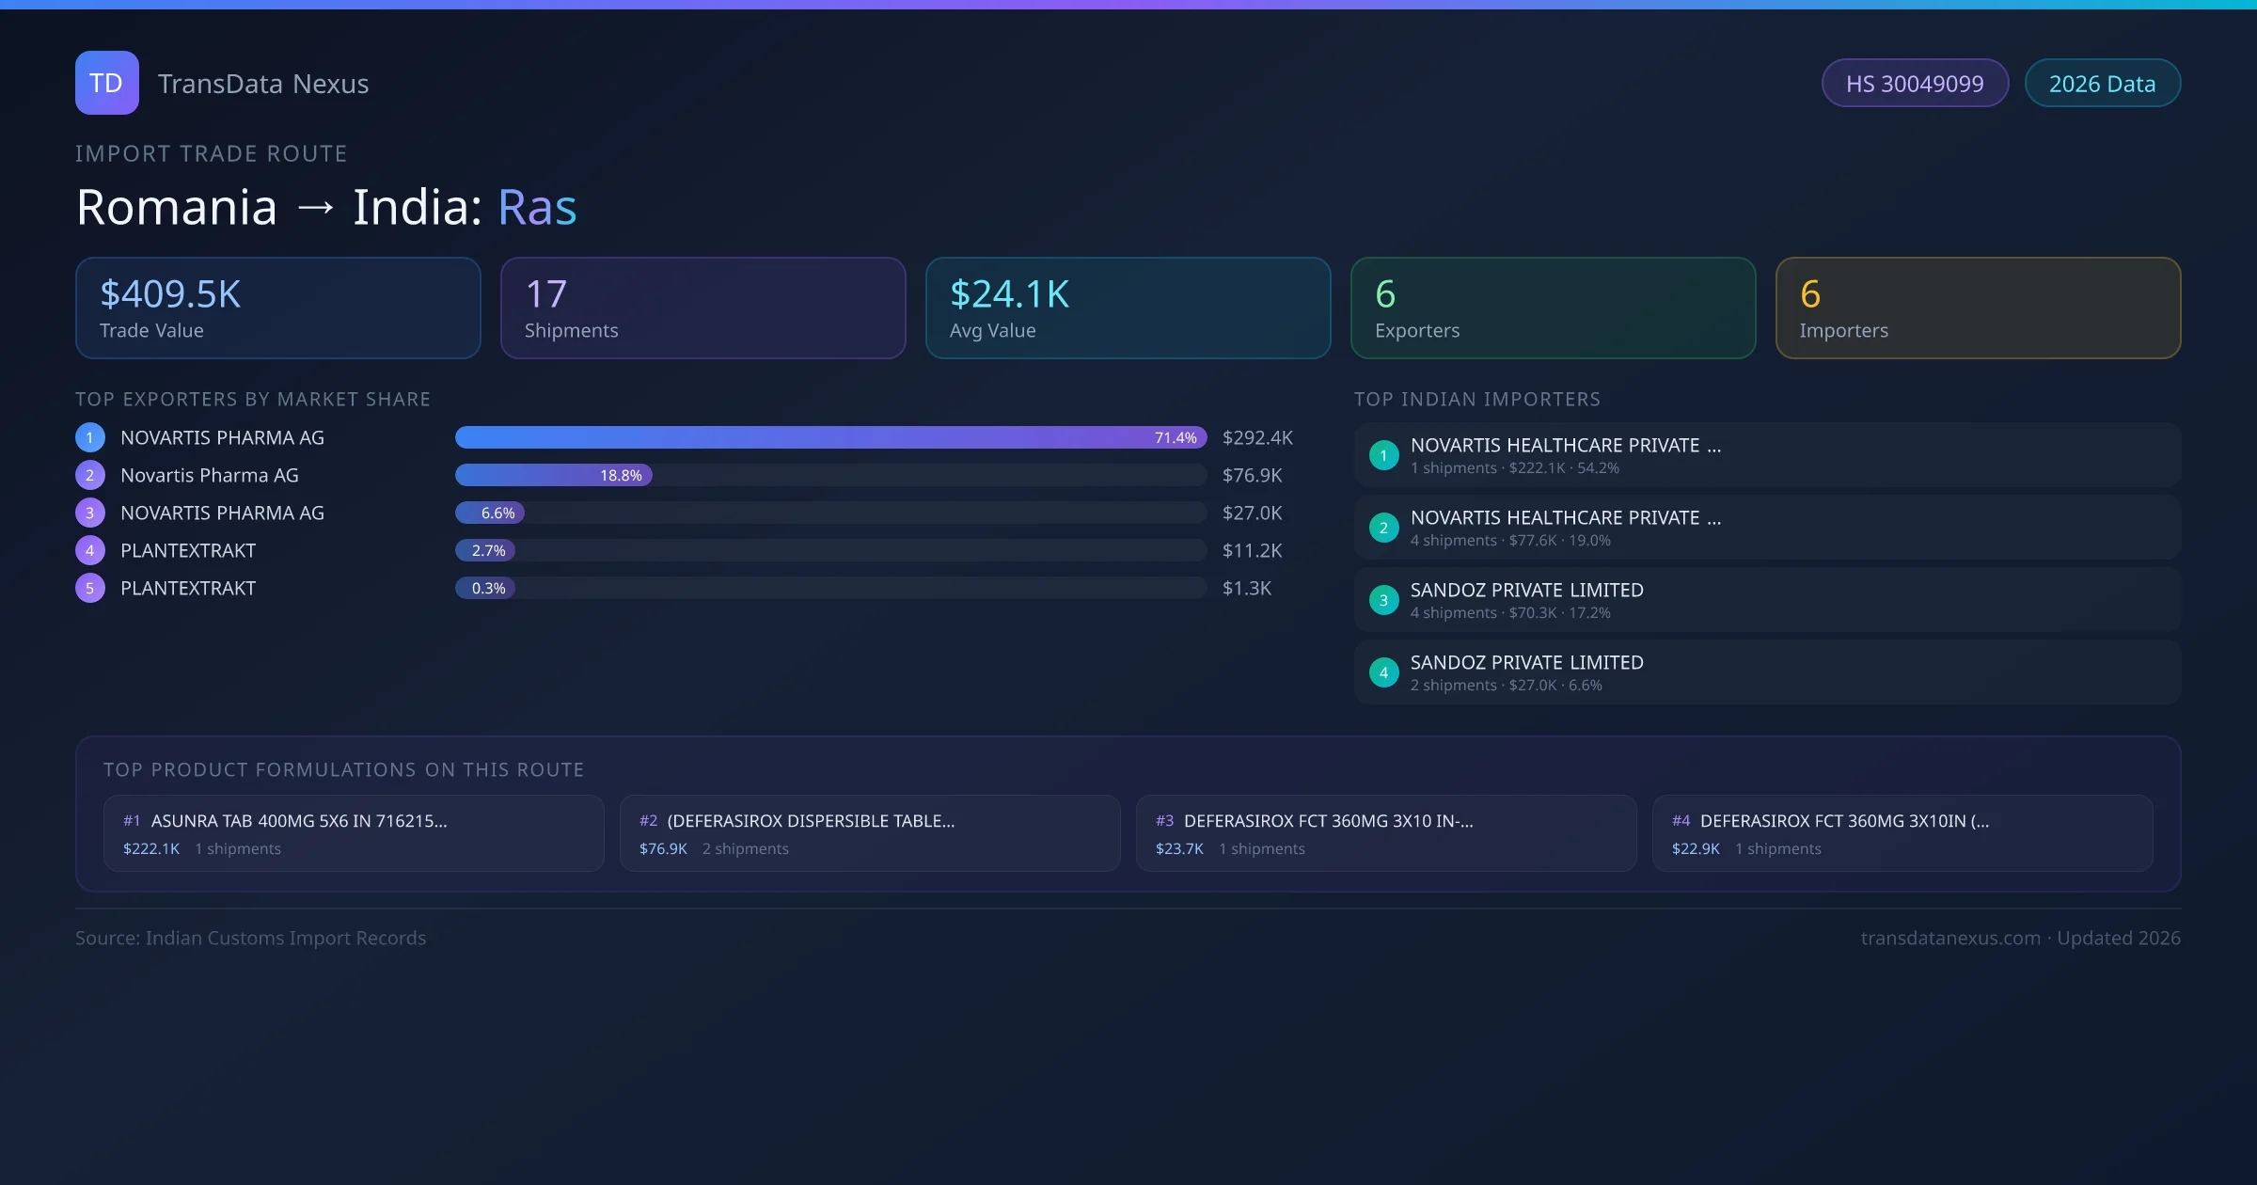This screenshot has height=1185, width=2257.
Task: Click the 71.4% market share bar
Action: coord(829,437)
